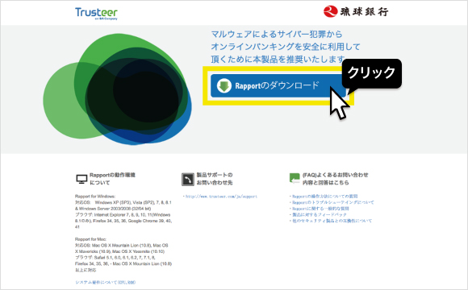Open the 製品に対するフィードバック link
The image size is (468, 290).
tap(319, 214)
